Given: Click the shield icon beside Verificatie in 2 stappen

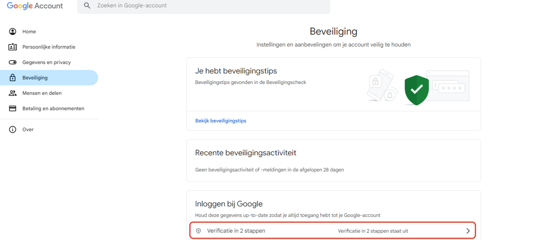Looking at the screenshot, I should [x=199, y=231].
